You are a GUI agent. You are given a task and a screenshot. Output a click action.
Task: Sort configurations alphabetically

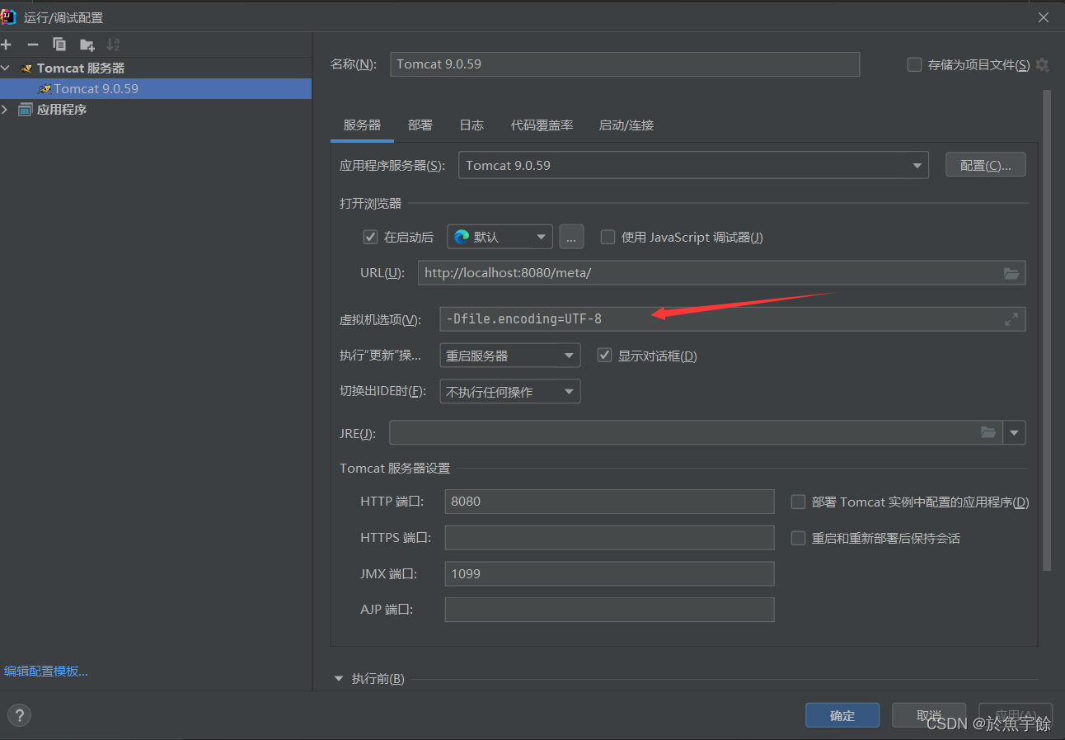pos(113,45)
